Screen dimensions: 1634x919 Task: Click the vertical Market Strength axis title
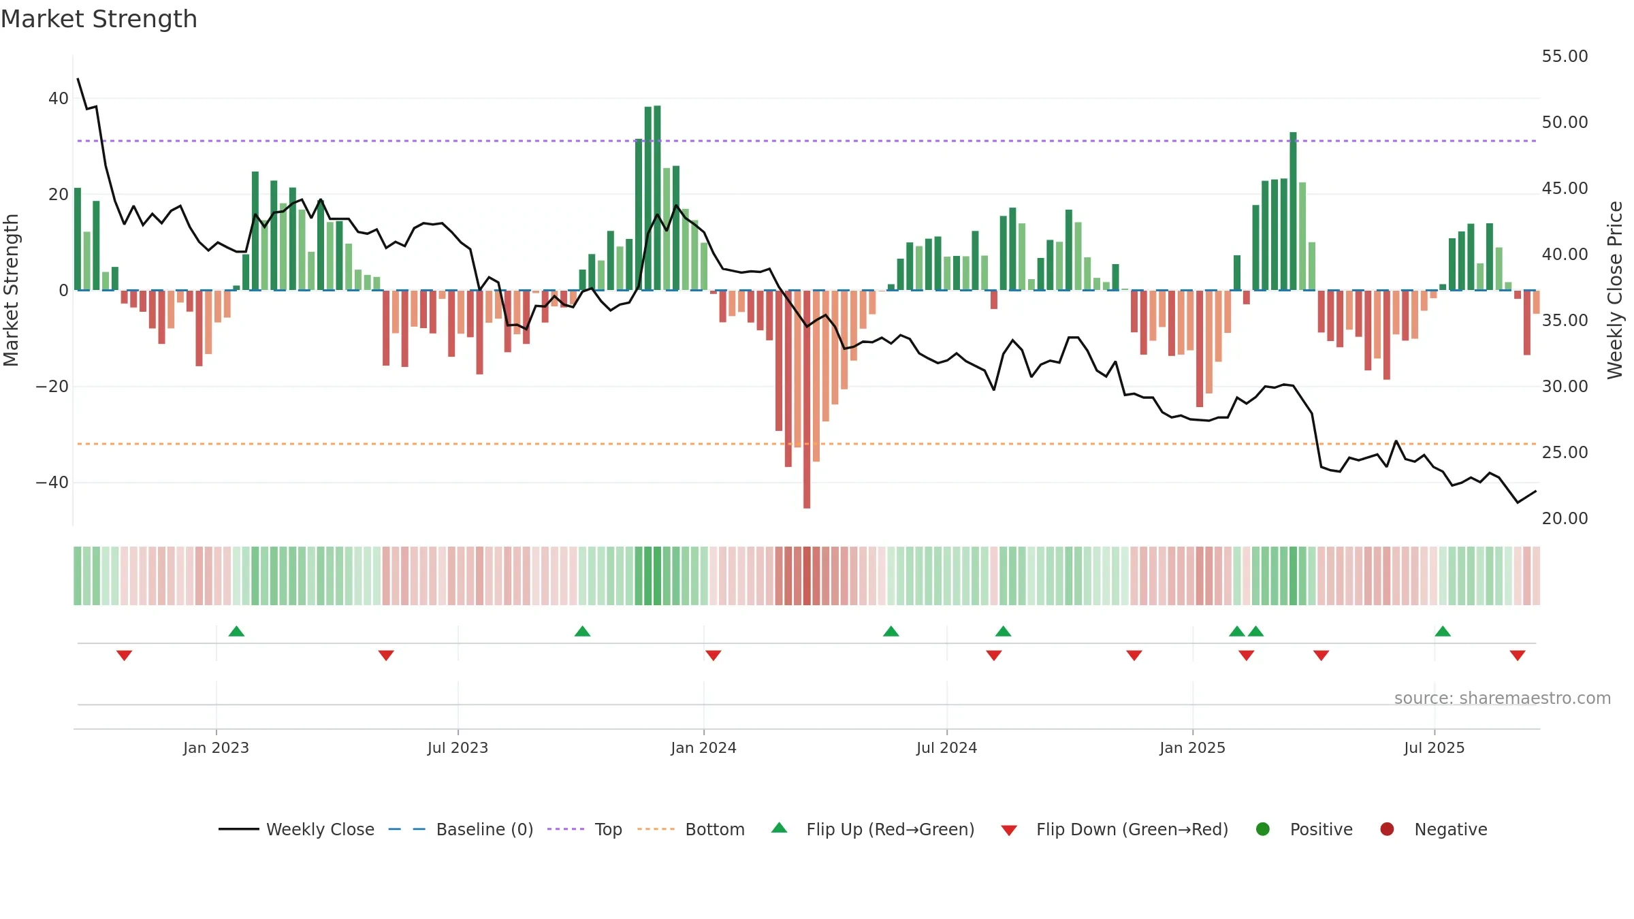tap(11, 290)
